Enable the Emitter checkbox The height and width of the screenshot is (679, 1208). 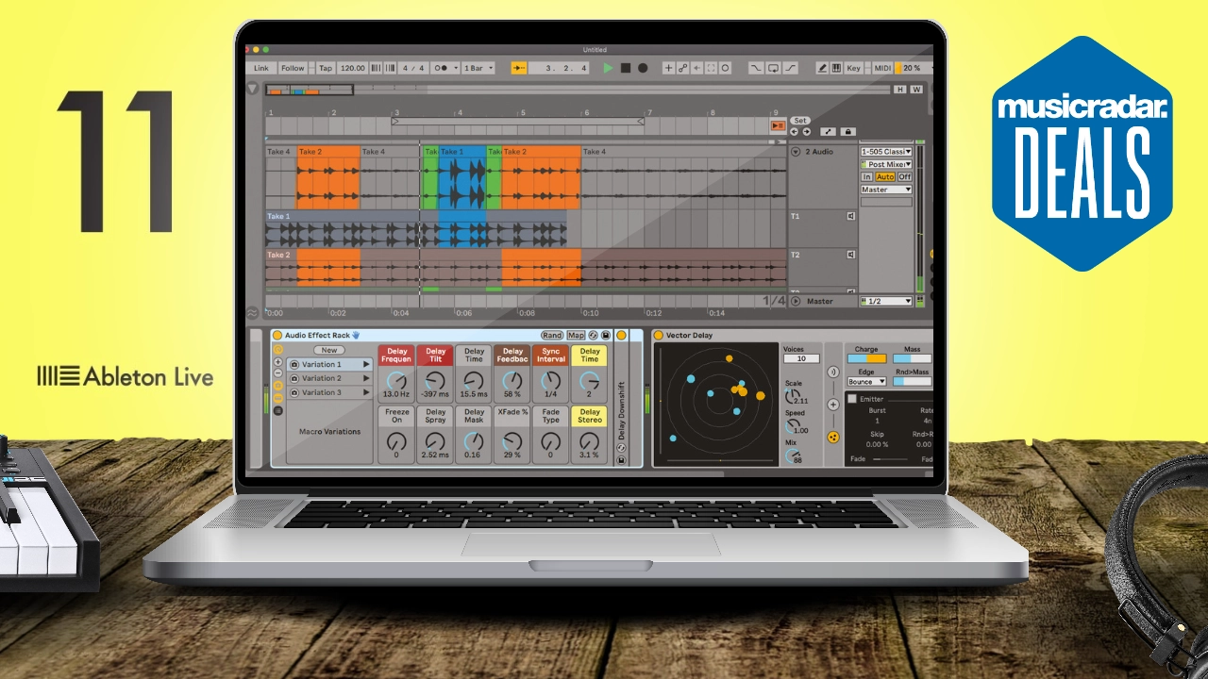tap(852, 399)
